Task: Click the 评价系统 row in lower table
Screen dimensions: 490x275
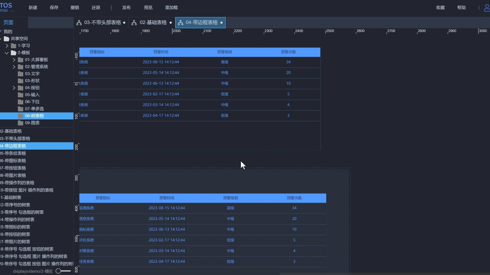Action: [203, 240]
